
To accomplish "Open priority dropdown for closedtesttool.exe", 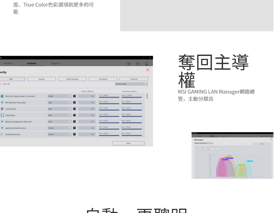I will pos(59,134).
